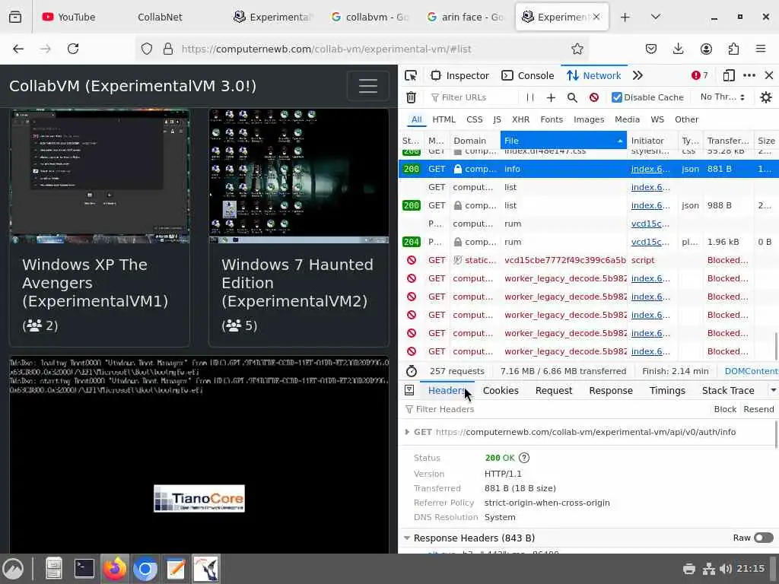Toggle the Raw response headers switch
The width and height of the screenshot is (779, 584).
[764, 538]
